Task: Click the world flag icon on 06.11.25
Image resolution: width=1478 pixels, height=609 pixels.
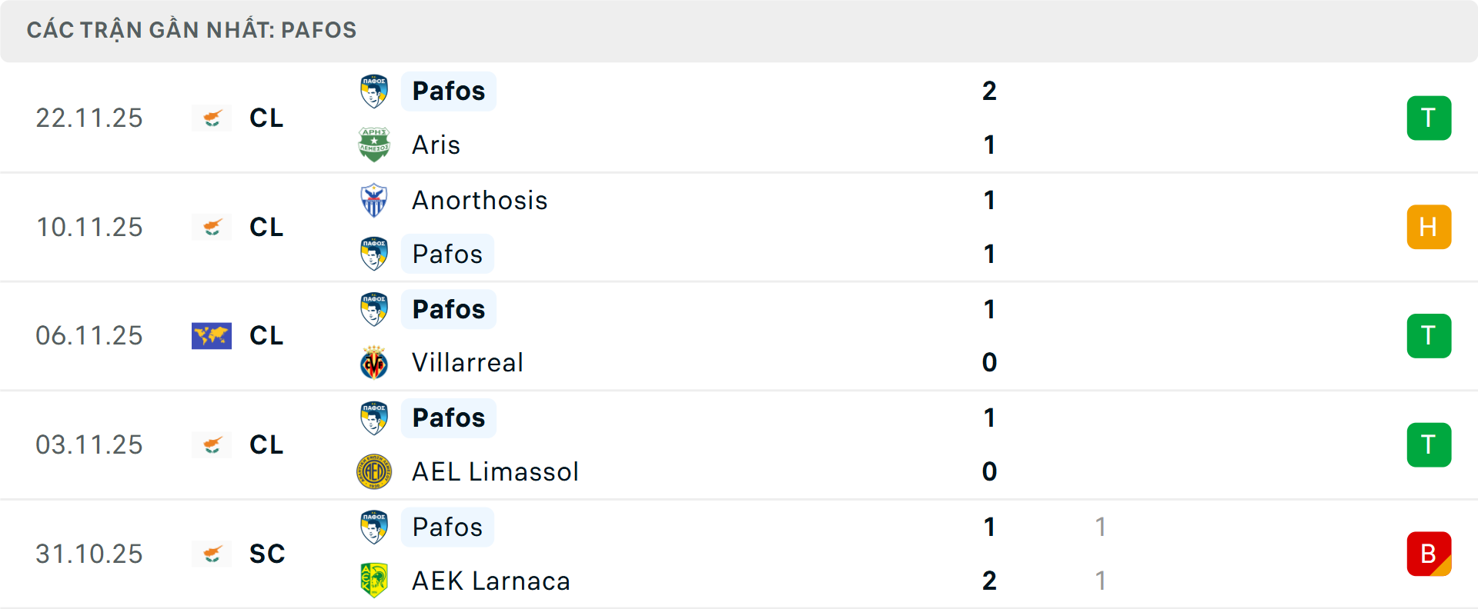Action: tap(212, 336)
